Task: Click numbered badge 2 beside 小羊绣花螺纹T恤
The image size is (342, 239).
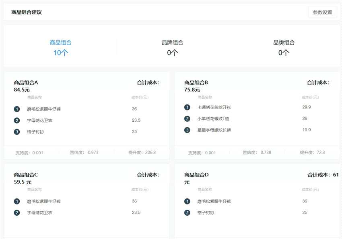Action: tap(187, 118)
